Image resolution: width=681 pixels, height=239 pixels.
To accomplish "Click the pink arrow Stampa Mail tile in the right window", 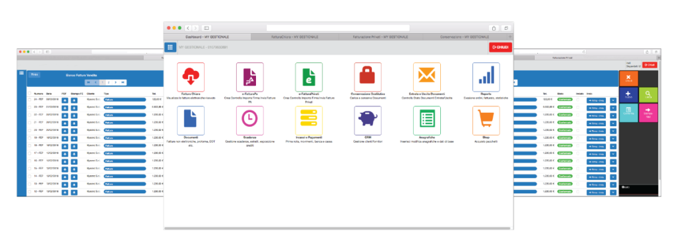I will (x=648, y=113).
